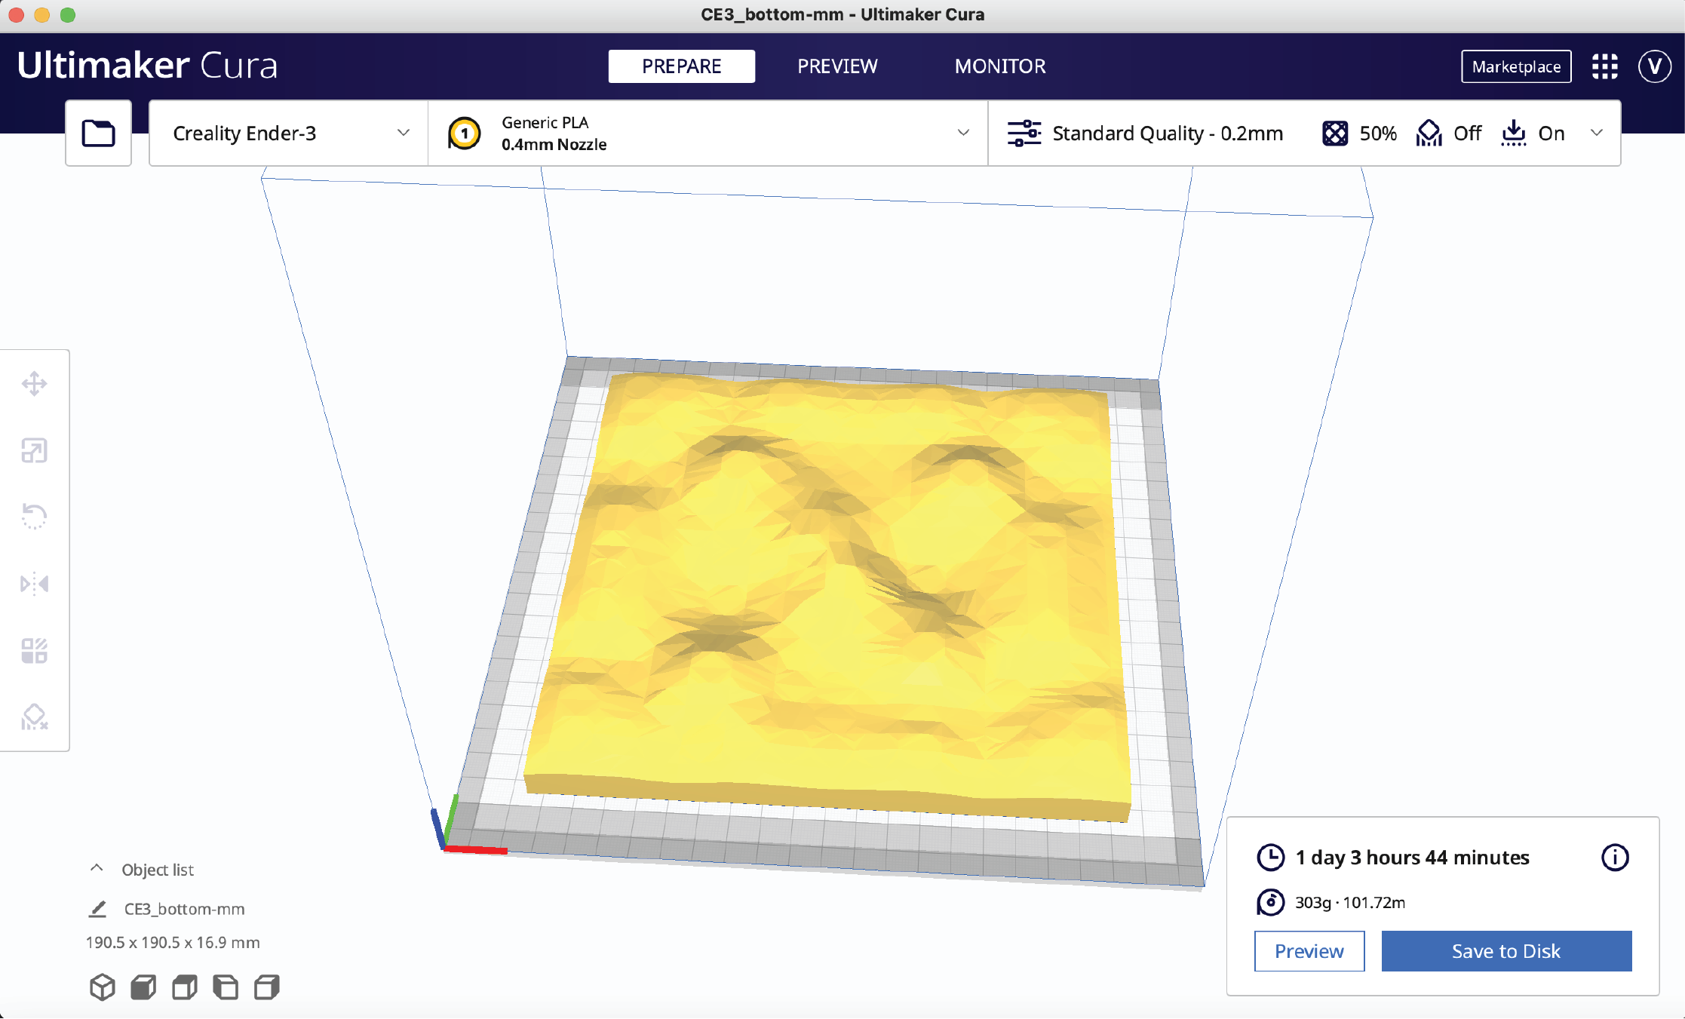The height and width of the screenshot is (1019, 1685).
Task: Open the application switcher grid
Action: (1605, 66)
